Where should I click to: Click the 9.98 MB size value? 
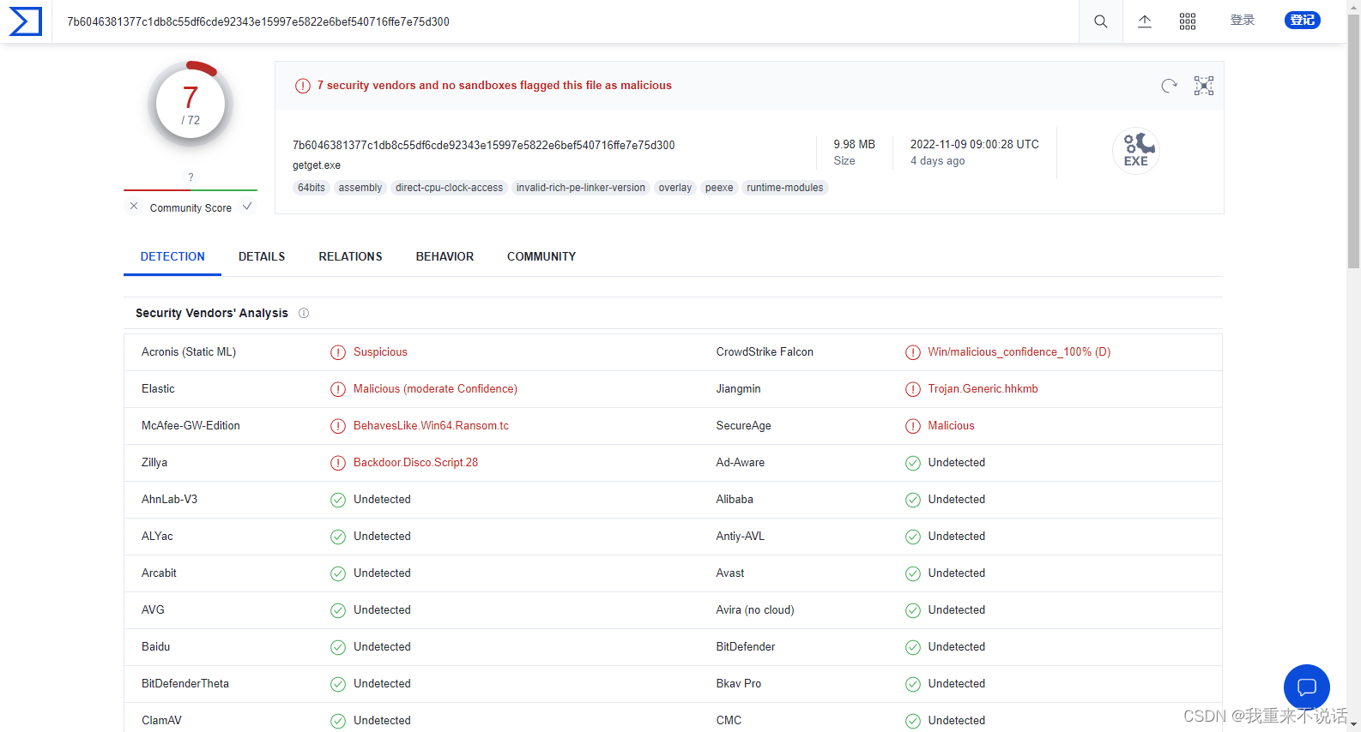pos(855,145)
